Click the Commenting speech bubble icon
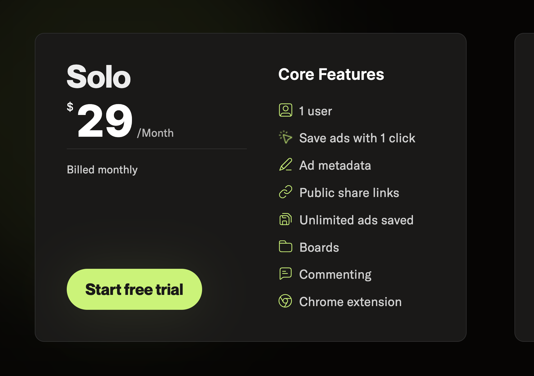Image resolution: width=534 pixels, height=376 pixels. (x=285, y=274)
